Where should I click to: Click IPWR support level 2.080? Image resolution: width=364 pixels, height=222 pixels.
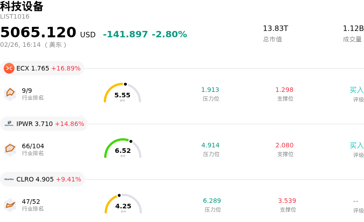click(x=284, y=146)
